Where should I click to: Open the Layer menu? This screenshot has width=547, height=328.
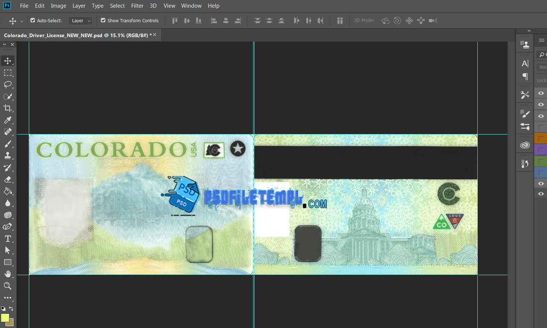[x=79, y=6]
